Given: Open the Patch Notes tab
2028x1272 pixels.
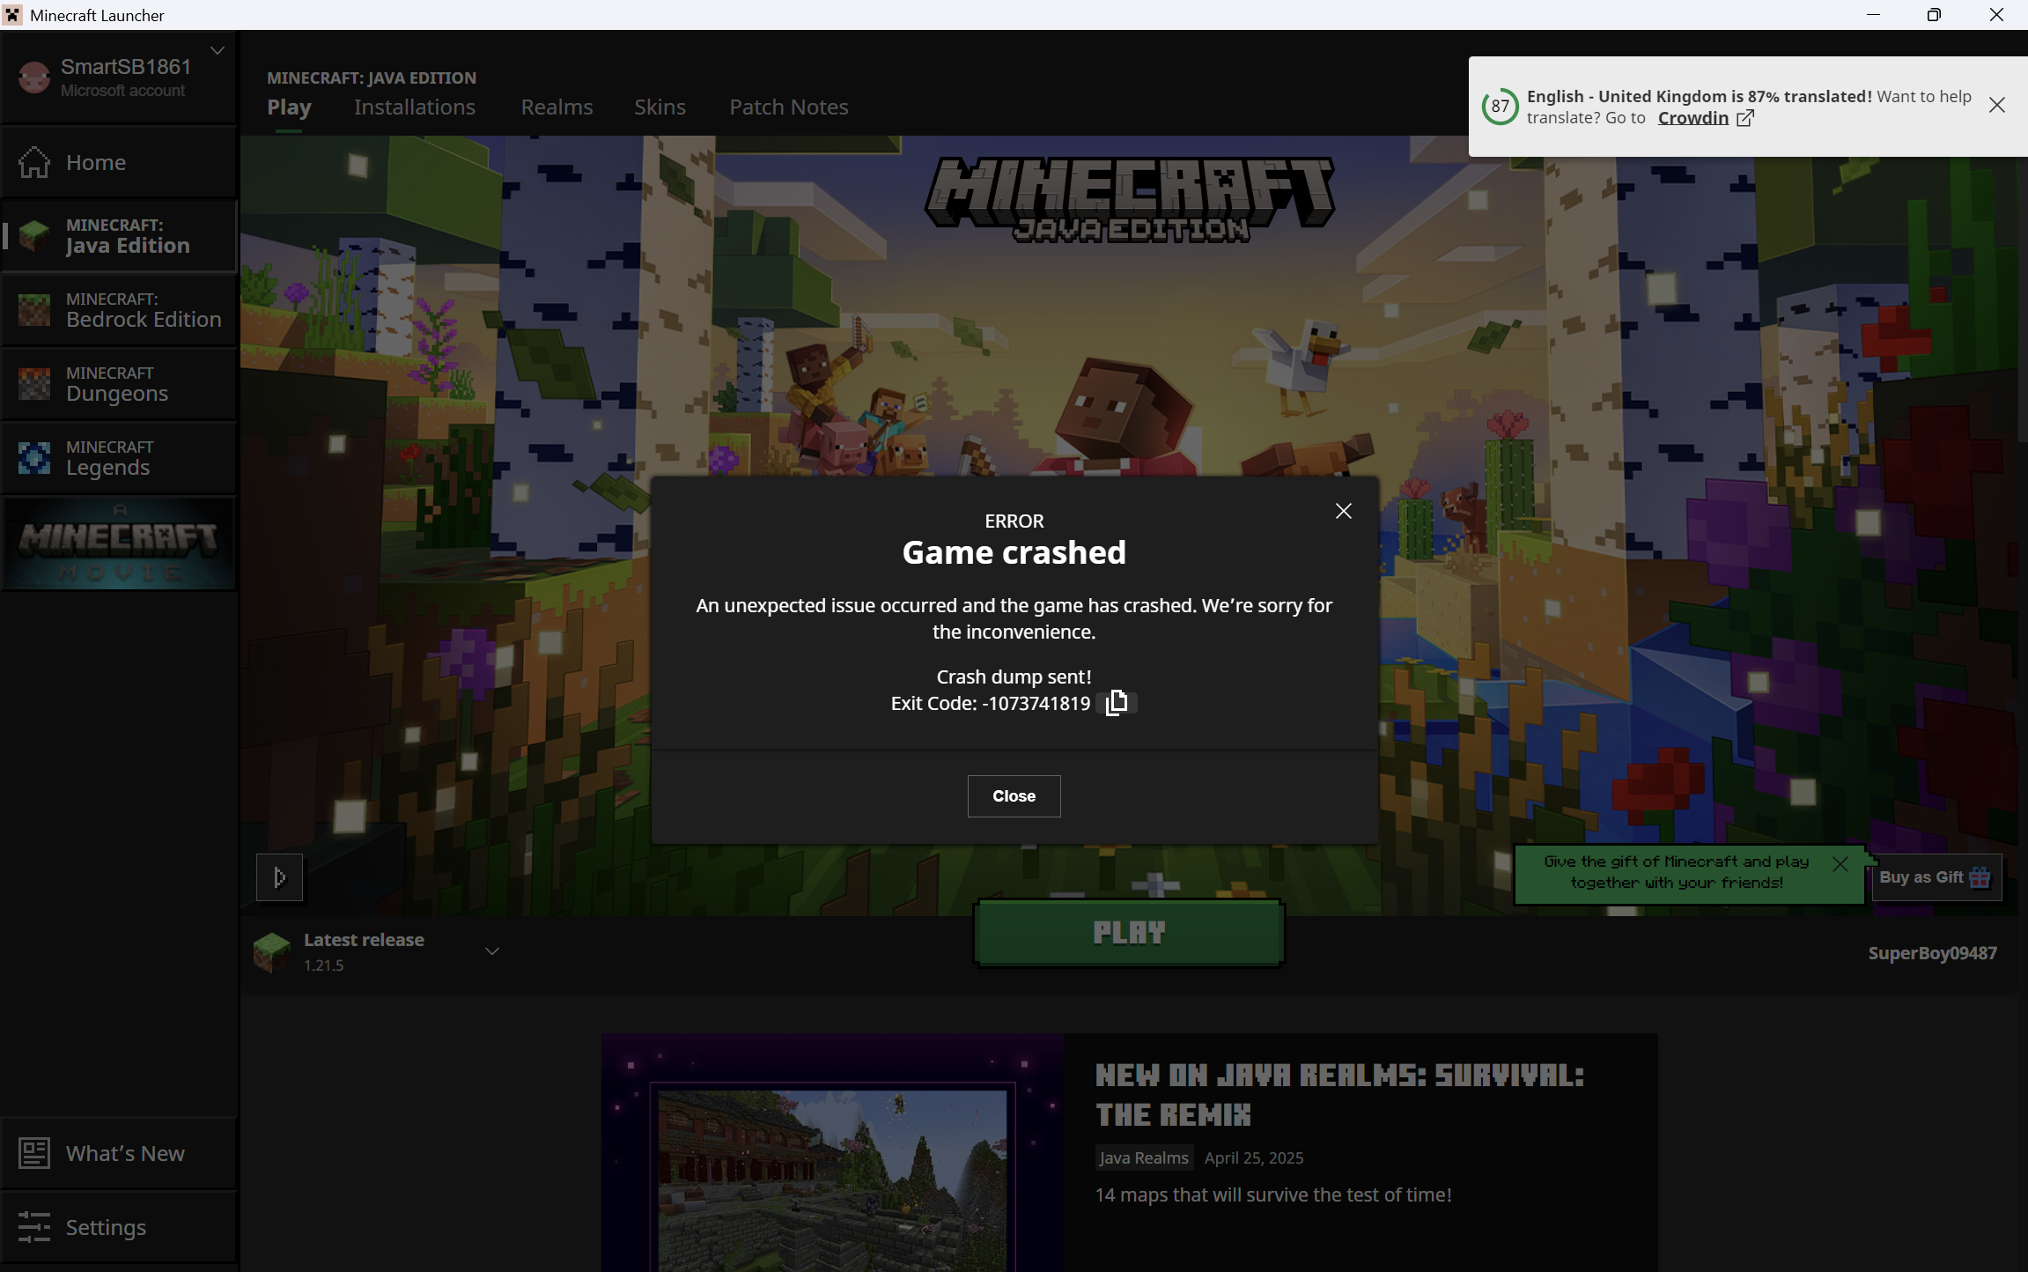Looking at the screenshot, I should point(788,107).
